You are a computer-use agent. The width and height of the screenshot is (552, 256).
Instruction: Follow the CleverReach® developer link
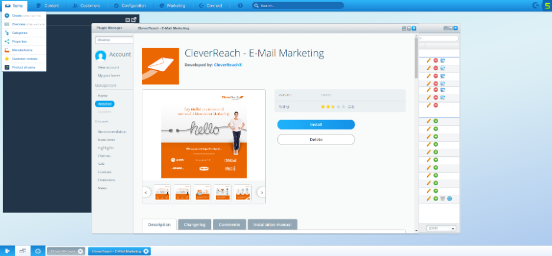click(x=228, y=65)
